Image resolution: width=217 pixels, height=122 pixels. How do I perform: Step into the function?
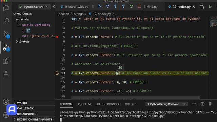(115, 6)
